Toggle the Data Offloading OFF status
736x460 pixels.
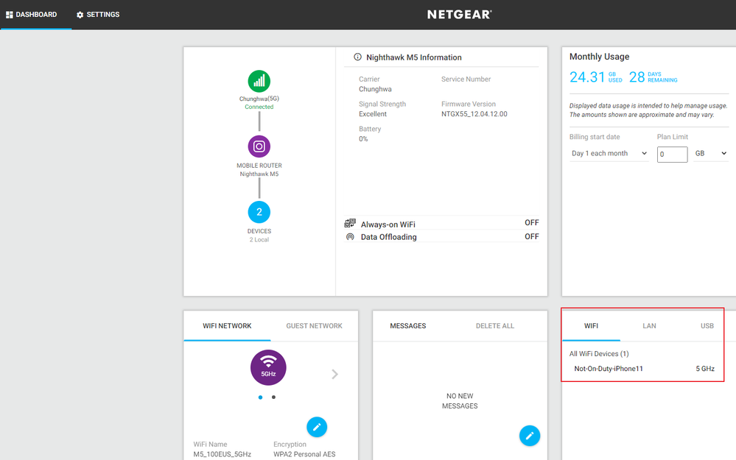tap(531, 237)
